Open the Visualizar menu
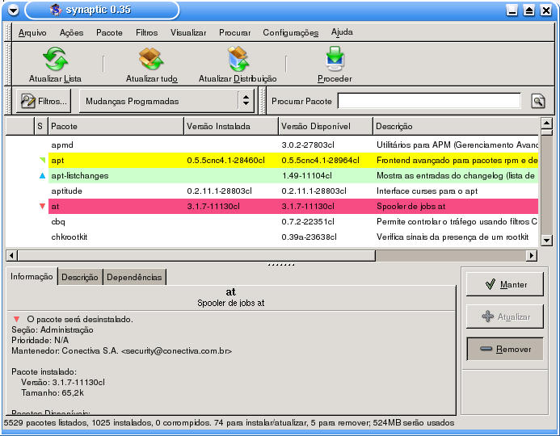 point(188,33)
